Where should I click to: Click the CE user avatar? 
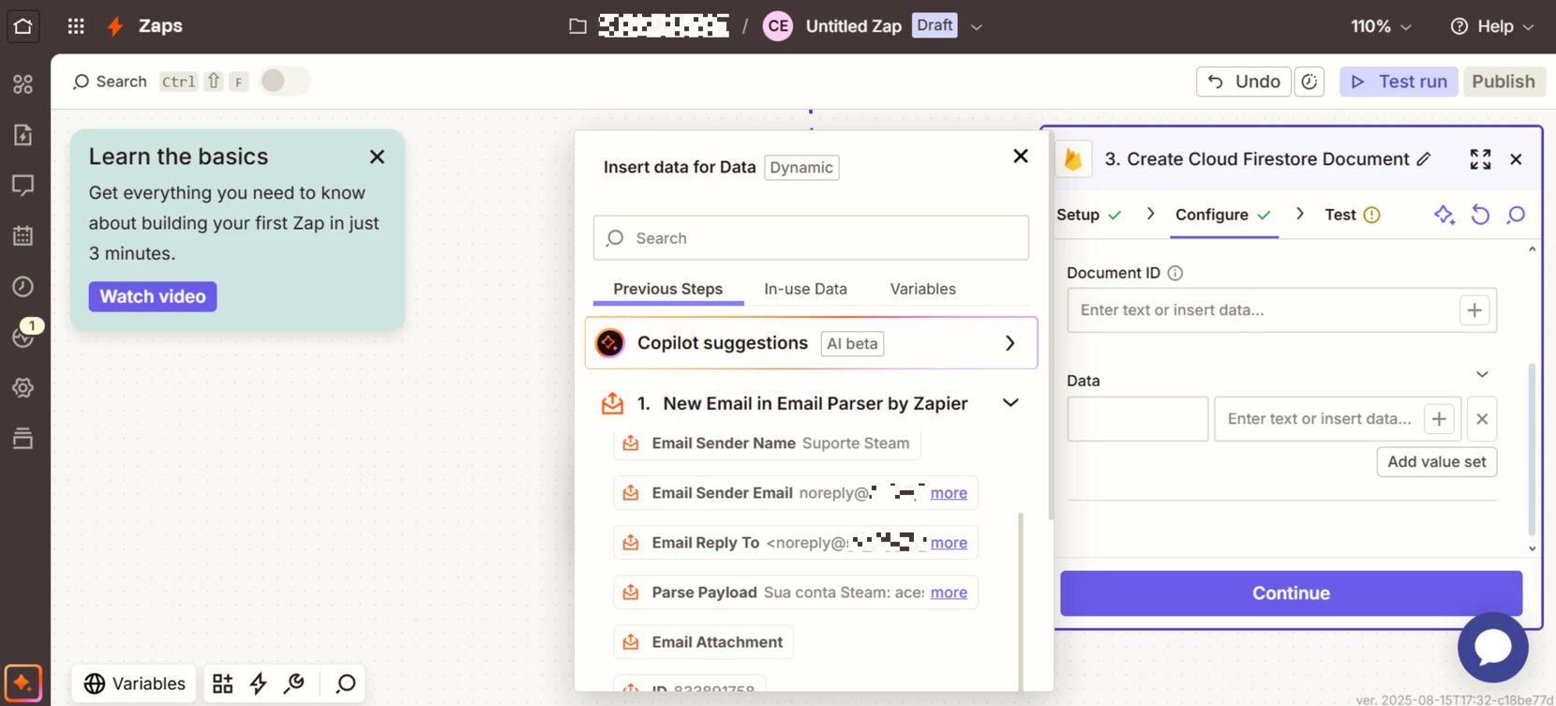coord(777,26)
